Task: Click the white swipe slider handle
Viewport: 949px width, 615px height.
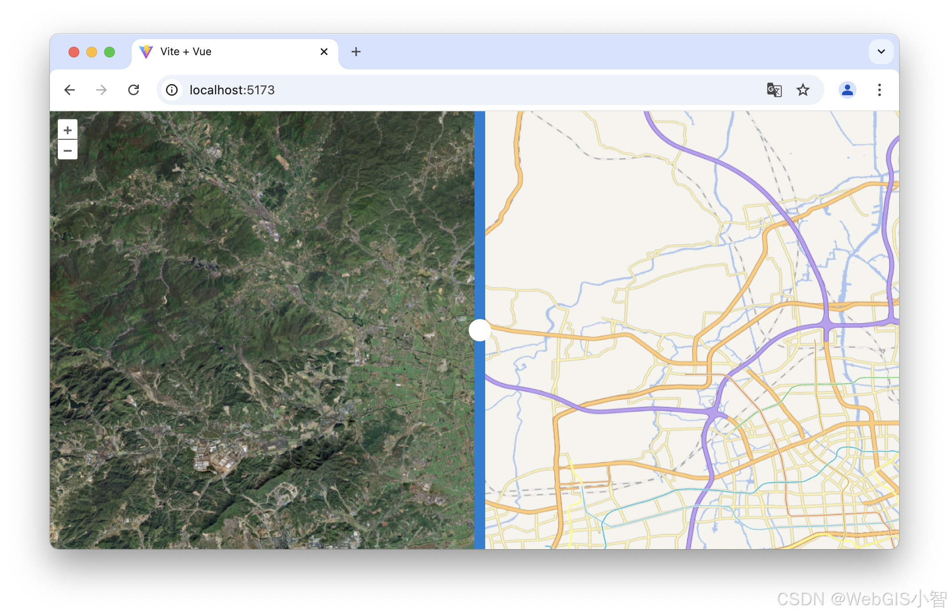Action: pos(479,330)
